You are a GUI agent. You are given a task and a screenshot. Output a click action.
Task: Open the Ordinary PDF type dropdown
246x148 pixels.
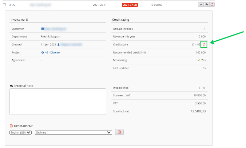click(x=73, y=132)
